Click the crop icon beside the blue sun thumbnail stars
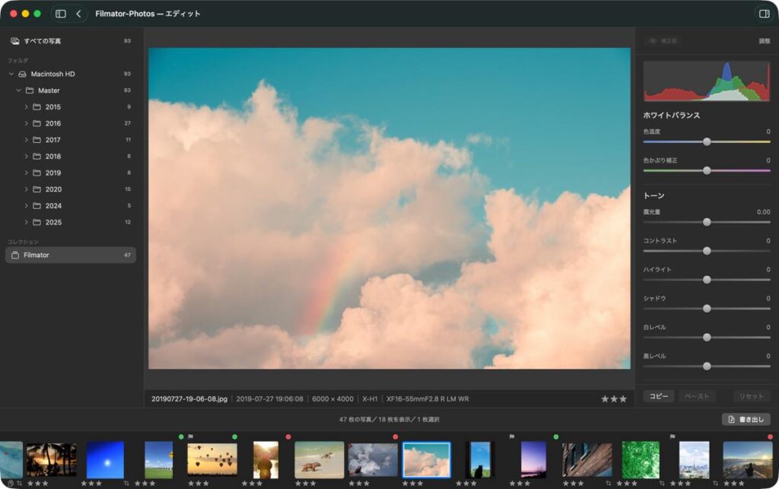 127,483
